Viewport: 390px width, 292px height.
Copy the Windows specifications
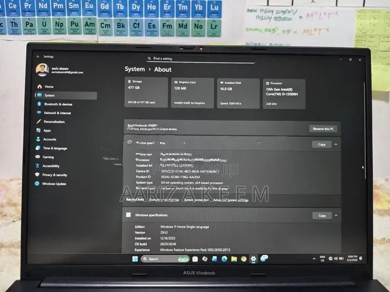pos(322,216)
